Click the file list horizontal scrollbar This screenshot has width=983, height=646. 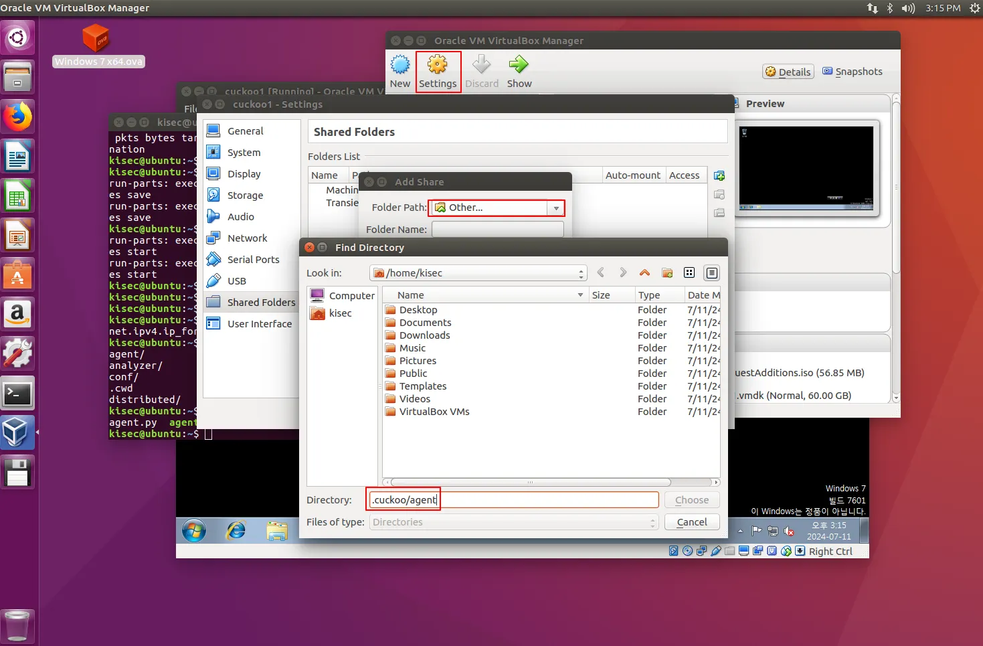[531, 482]
